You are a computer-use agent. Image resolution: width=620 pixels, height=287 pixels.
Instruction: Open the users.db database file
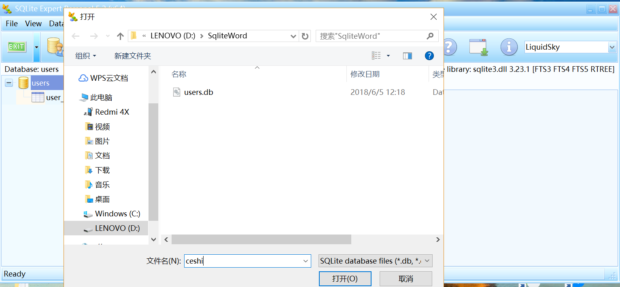point(198,92)
